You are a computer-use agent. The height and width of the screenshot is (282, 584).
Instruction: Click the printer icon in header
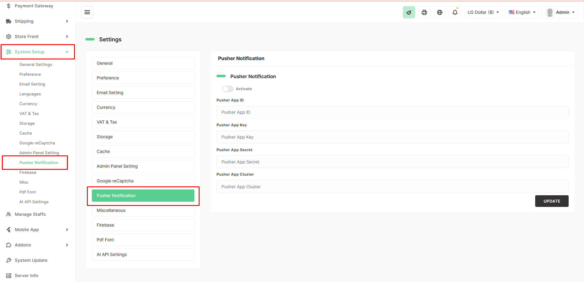[x=424, y=12]
